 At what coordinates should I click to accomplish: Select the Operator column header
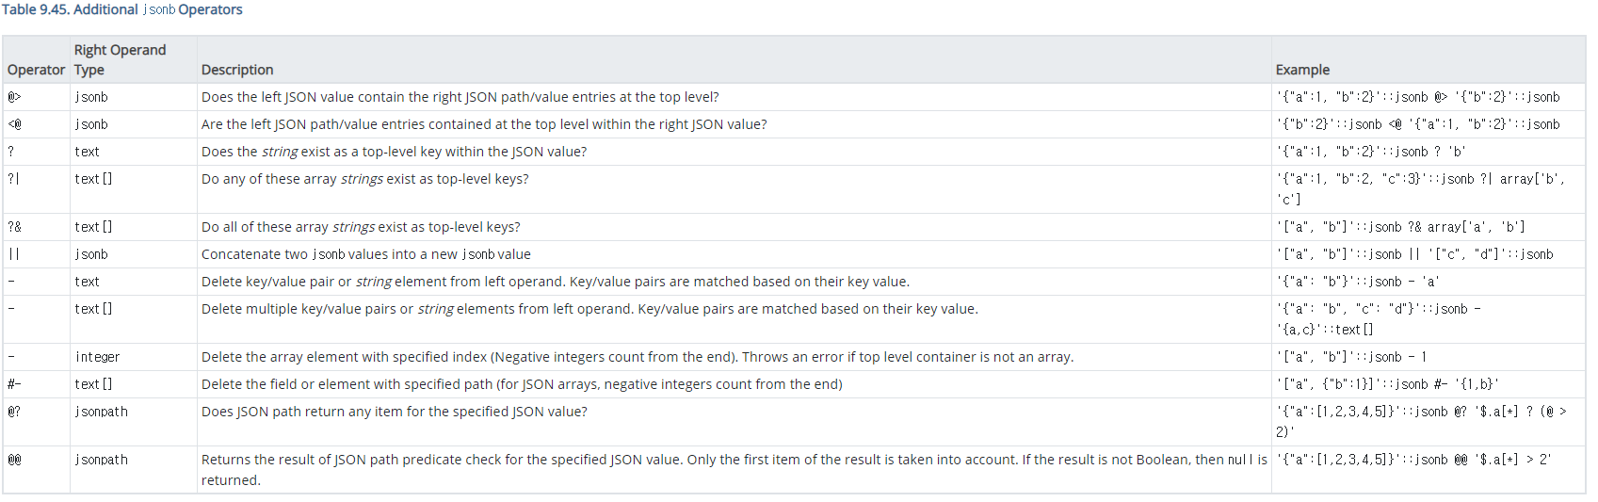click(x=36, y=70)
